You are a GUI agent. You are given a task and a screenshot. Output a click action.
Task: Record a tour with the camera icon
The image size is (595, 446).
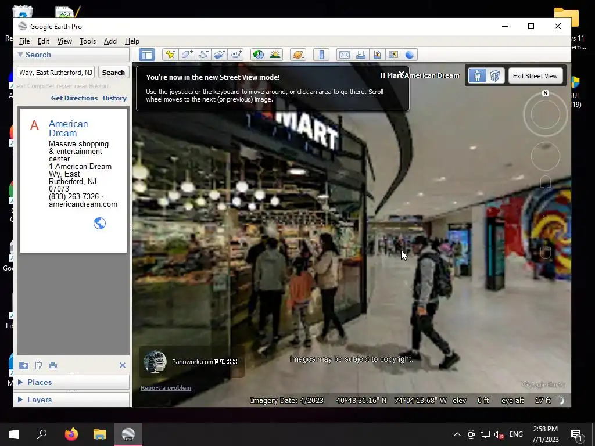coord(236,55)
